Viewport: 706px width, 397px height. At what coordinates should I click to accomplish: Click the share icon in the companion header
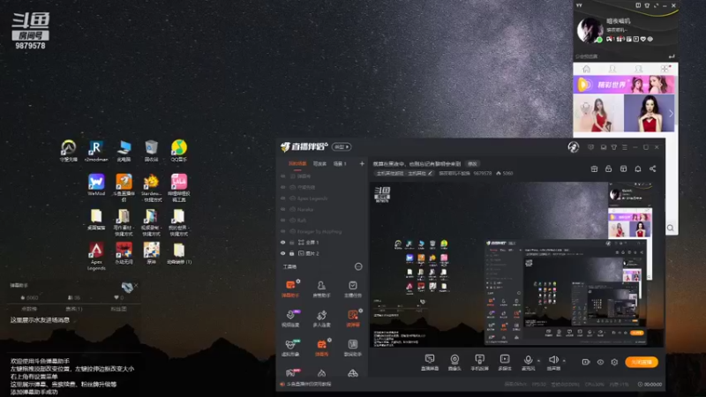(652, 169)
